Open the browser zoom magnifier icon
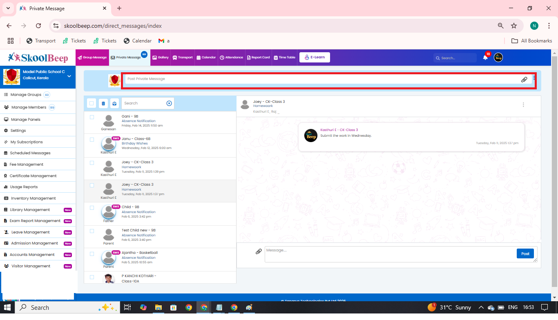 click(500, 26)
